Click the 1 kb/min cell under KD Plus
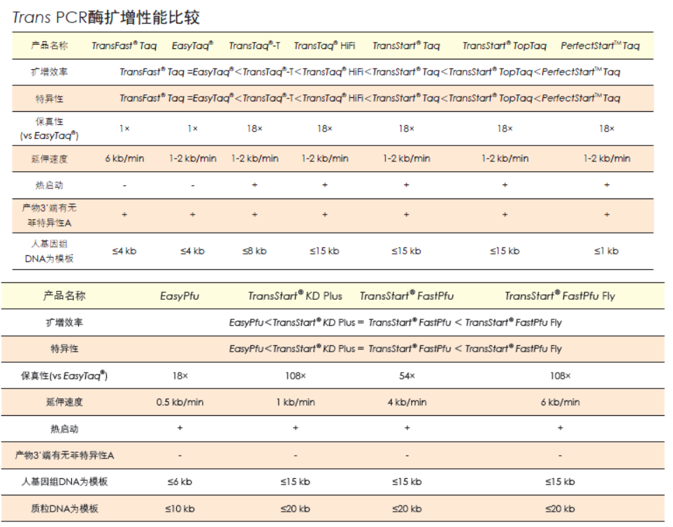 tap(295, 403)
